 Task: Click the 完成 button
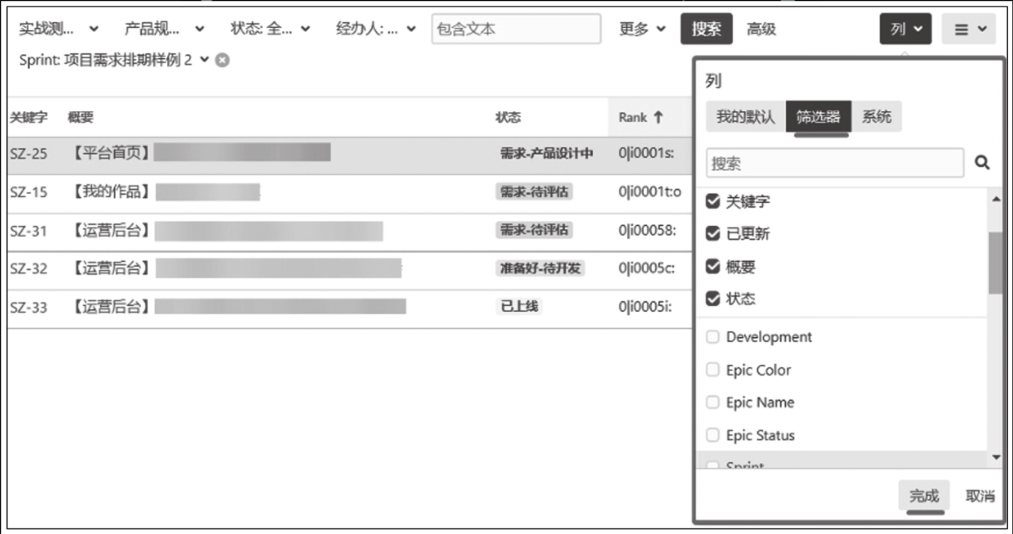click(x=924, y=496)
